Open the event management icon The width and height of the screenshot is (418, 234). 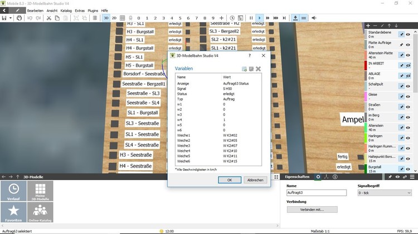click(240, 18)
